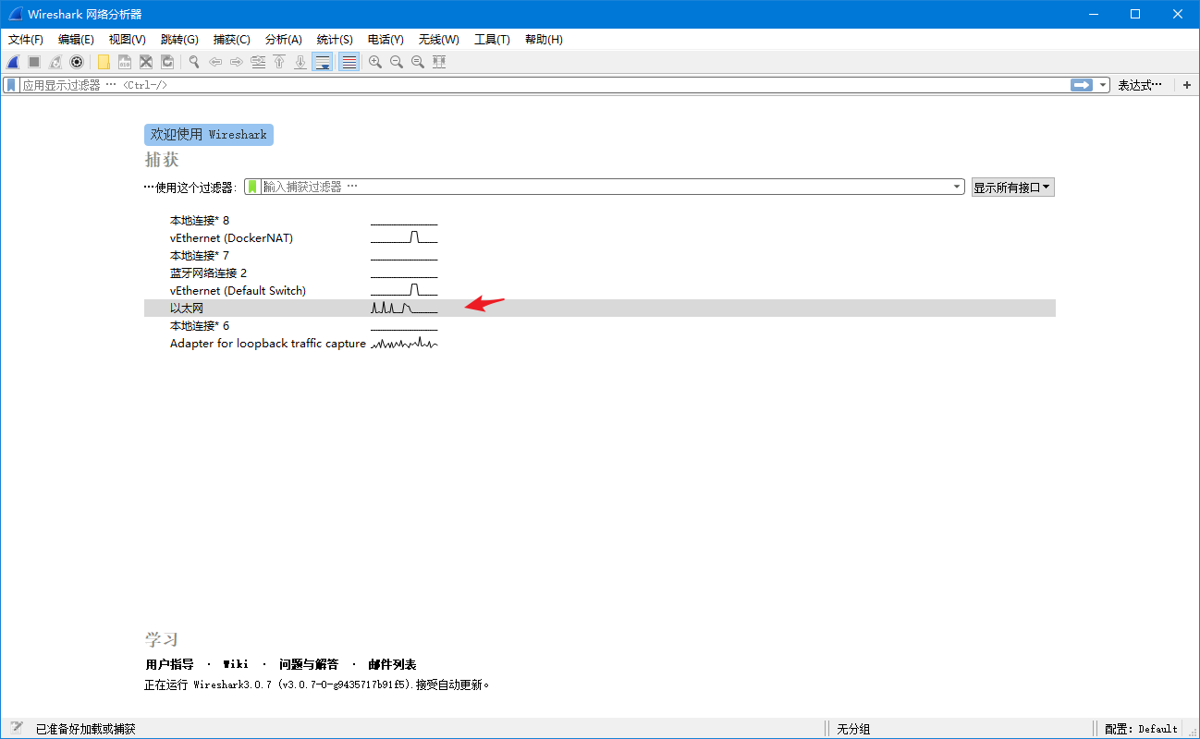Jump to the last packet icon
Image resolution: width=1200 pixels, height=739 pixels.
(x=300, y=62)
